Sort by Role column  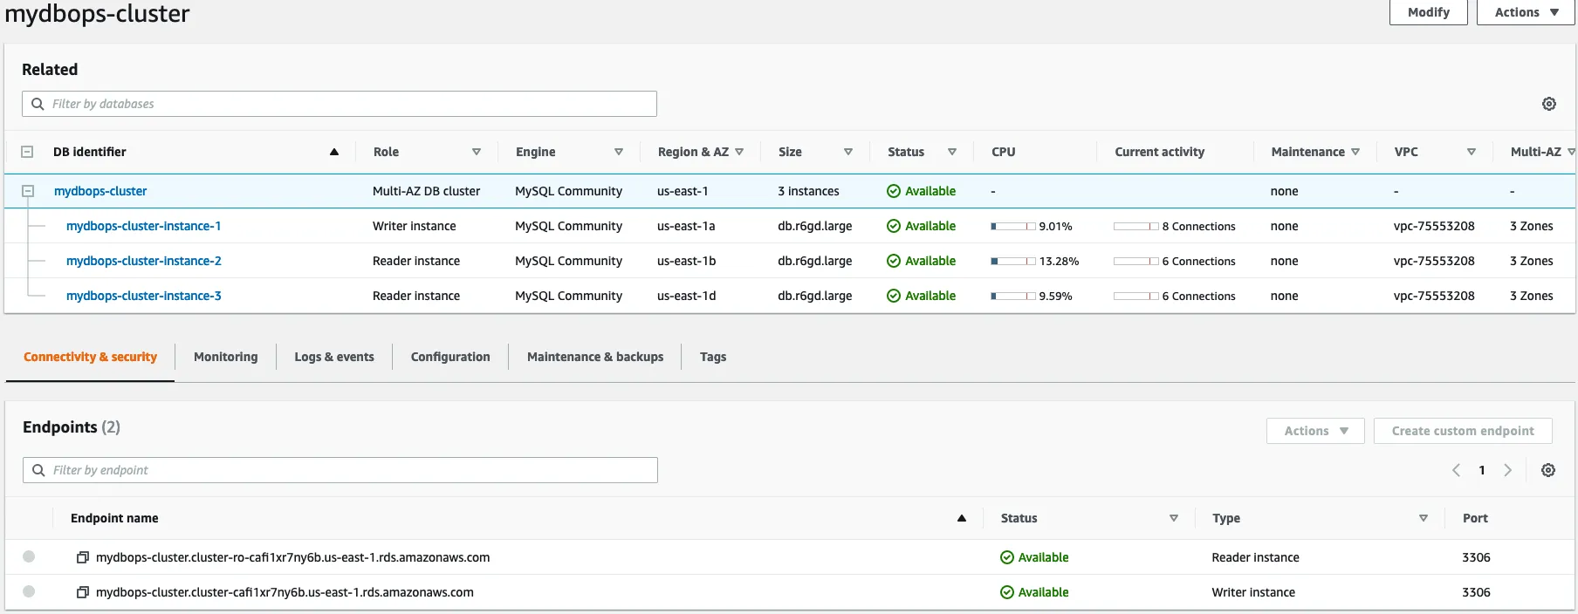[x=477, y=152]
